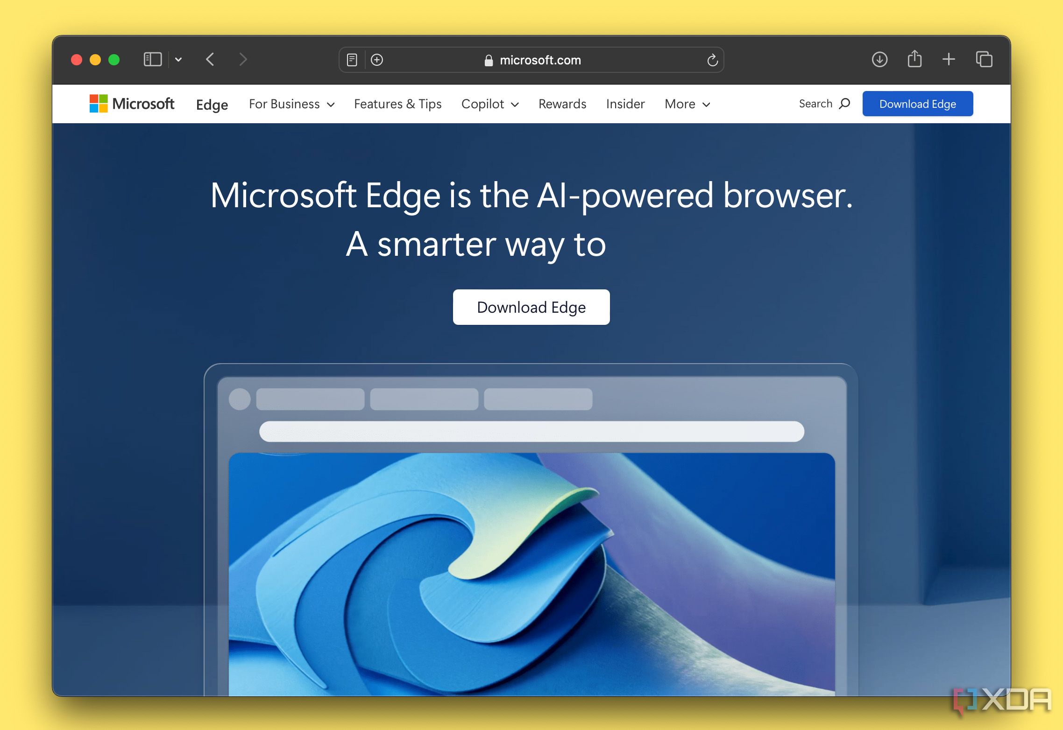Image resolution: width=1063 pixels, height=730 pixels.
Task: Click the browser forward navigation arrow
Action: (x=244, y=60)
